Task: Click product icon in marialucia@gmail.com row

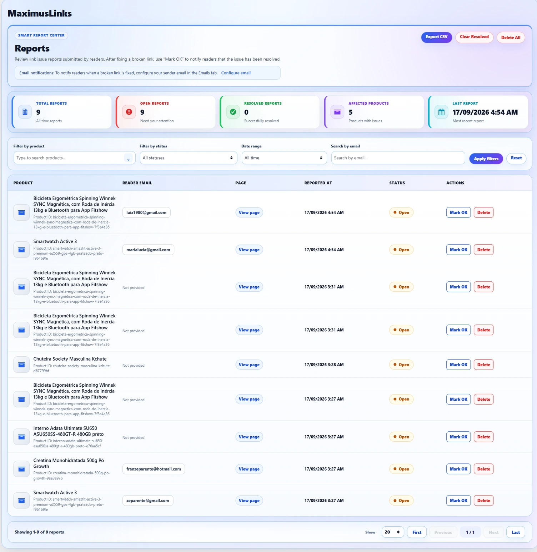Action: point(21,250)
